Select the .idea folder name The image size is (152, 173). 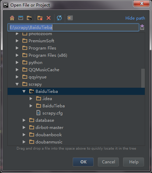tap(47, 99)
